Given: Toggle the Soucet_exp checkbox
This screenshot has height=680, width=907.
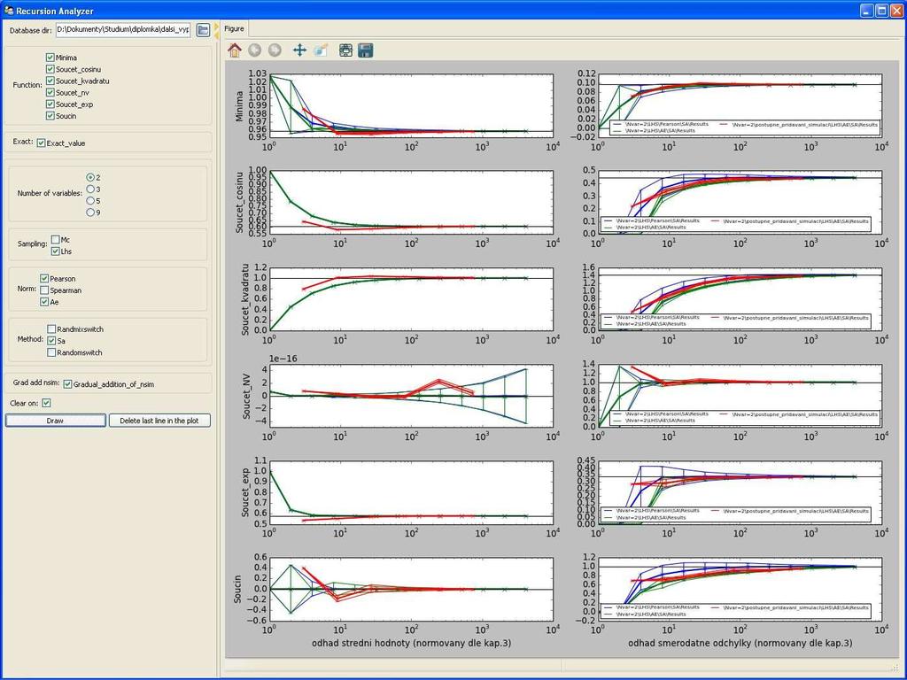Looking at the screenshot, I should tap(50, 104).
